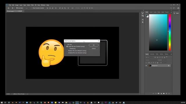Screen dimensions: 186x104
Task: Select Smallest file size (Slowest saving) radio
Action: click(x=67, y=53)
